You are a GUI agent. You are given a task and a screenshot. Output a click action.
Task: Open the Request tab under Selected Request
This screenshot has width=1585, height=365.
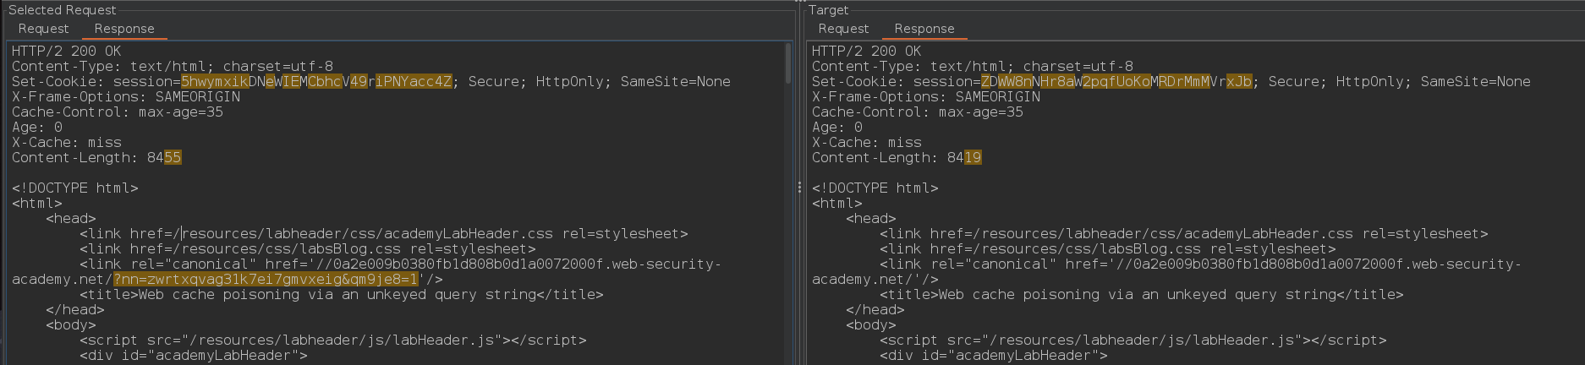point(43,29)
